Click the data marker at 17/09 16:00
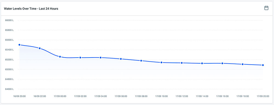The height and width of the screenshot is (105, 274). [222, 63]
